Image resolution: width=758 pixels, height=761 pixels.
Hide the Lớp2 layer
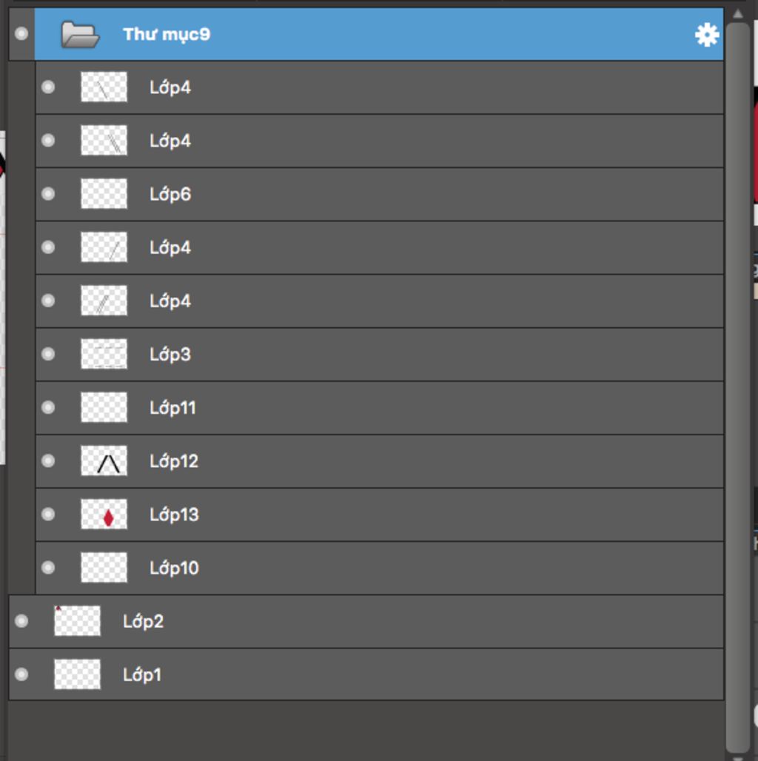pos(21,621)
